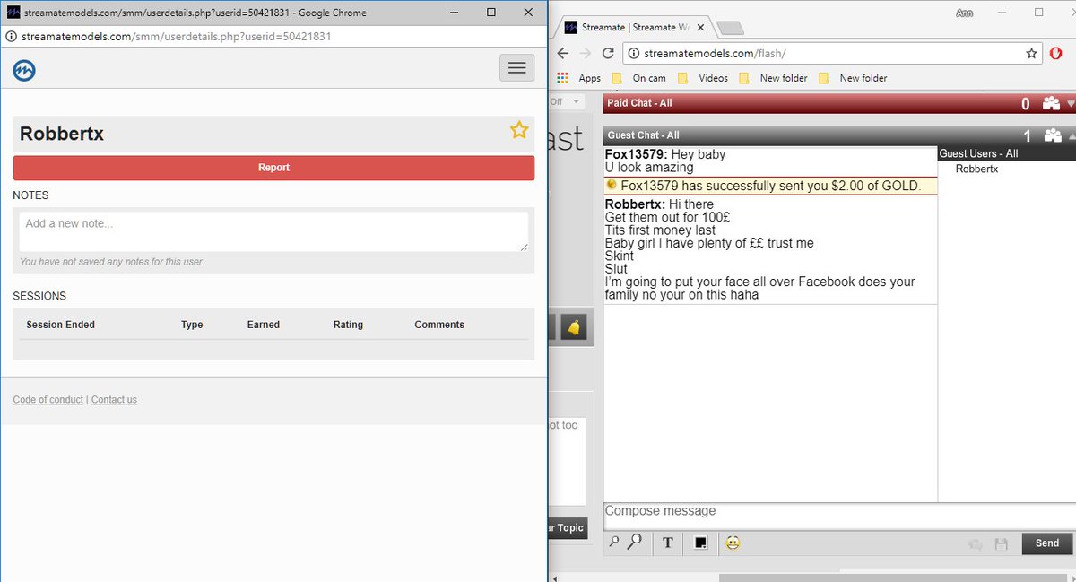Click the Paid Chat - All header bar
The width and height of the screenshot is (1076, 582).
tap(838, 103)
